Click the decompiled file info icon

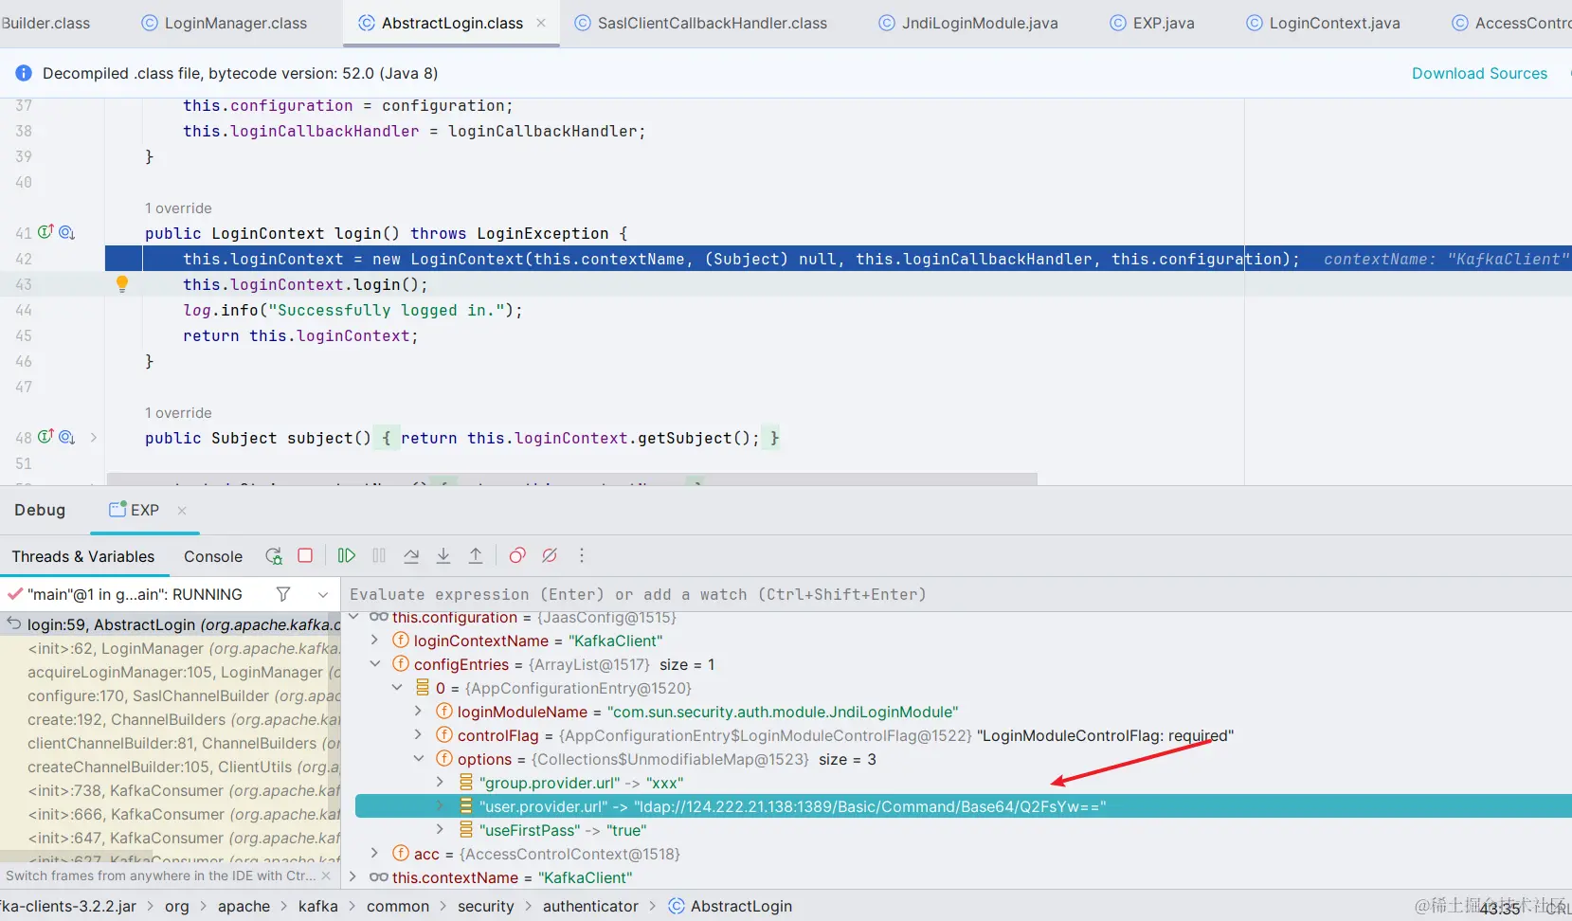click(x=24, y=73)
